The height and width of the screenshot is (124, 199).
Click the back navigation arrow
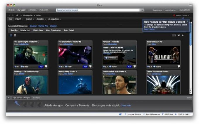pos(9,15)
